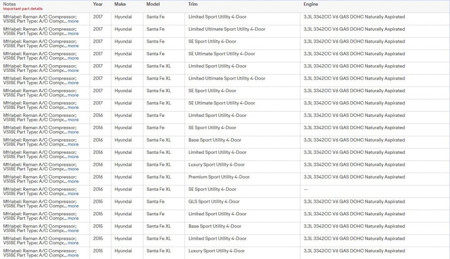Click "more" for the 2015 Santa Fe XL Luxury row

tap(73, 255)
